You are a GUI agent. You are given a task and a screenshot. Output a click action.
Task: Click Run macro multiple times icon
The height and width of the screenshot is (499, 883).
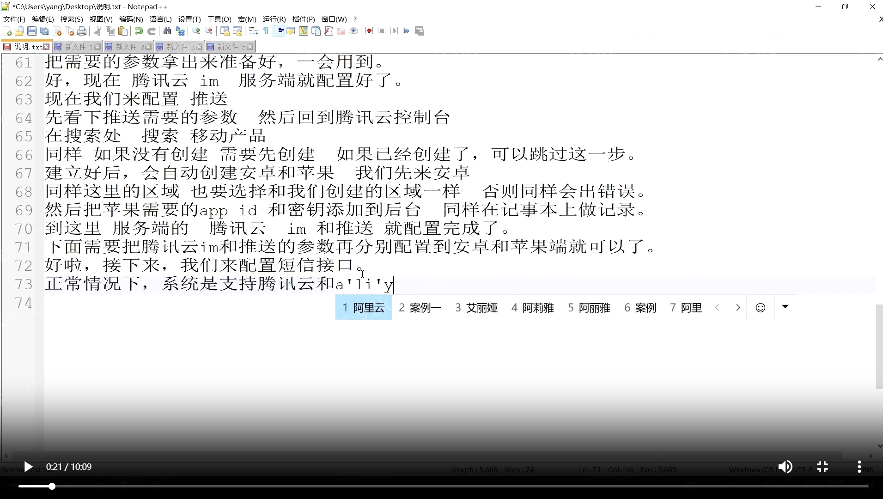point(407,31)
